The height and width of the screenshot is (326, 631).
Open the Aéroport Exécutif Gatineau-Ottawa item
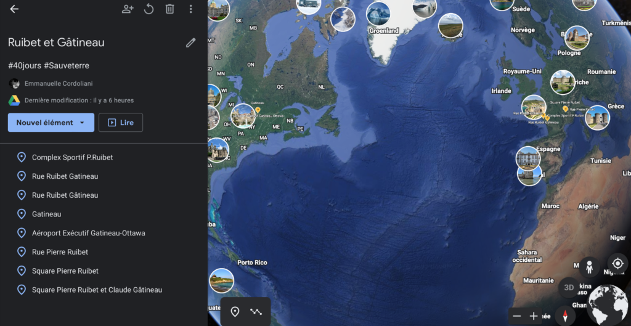[89, 233]
